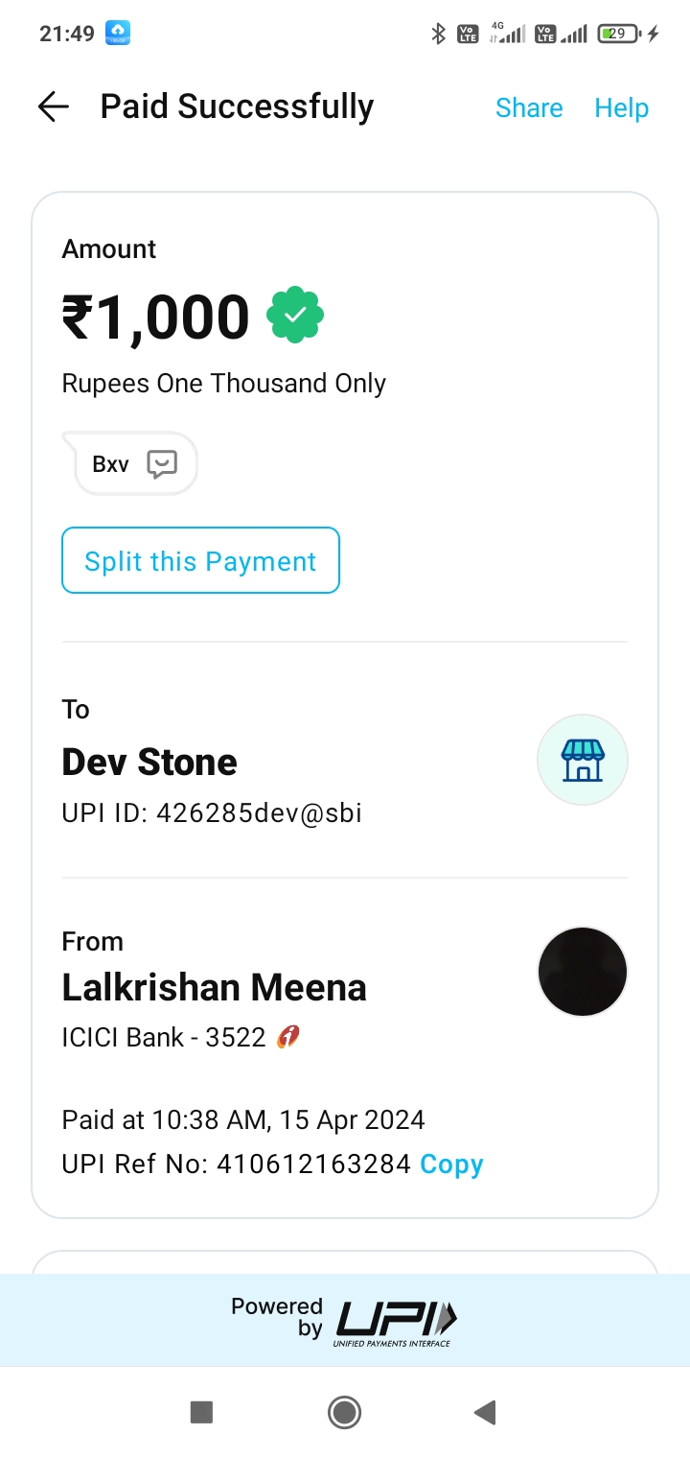Tap the ₹1,000 amount text
690x1458 pixels.
pos(156,317)
